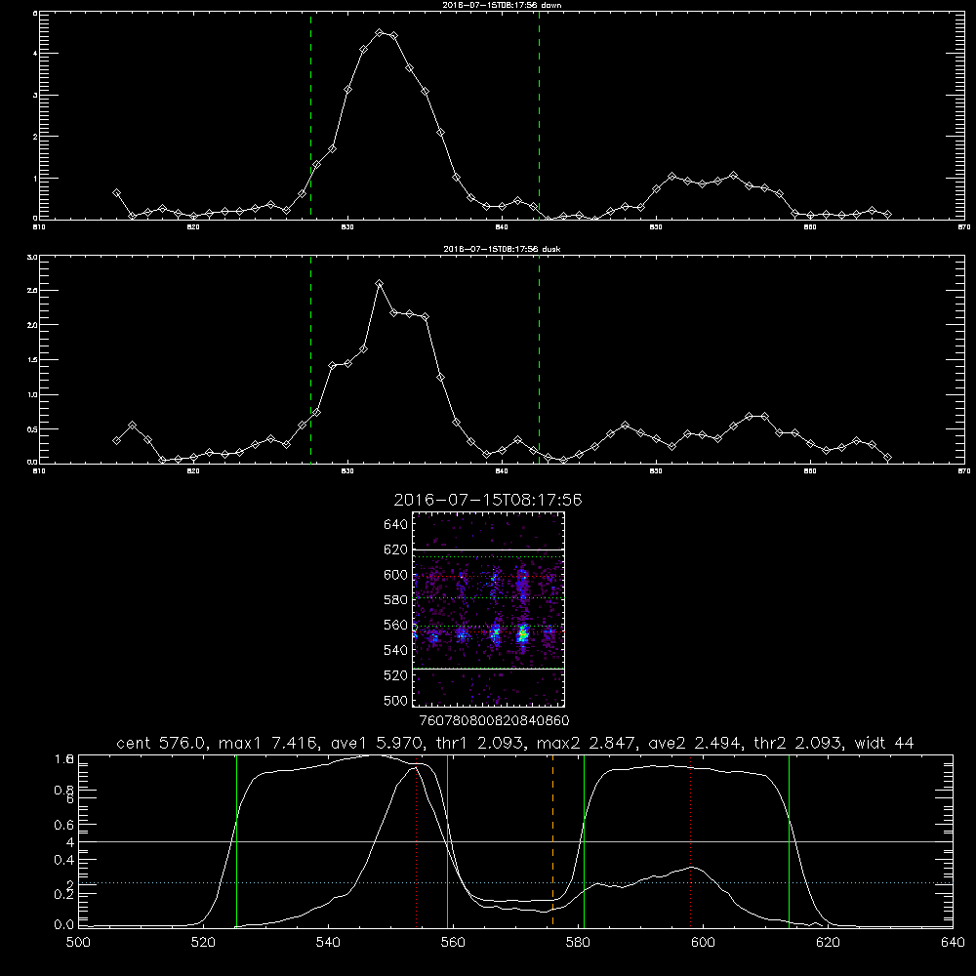Click left green dashed line in dusk plot
This screenshot has height=976, width=976.
(310, 360)
